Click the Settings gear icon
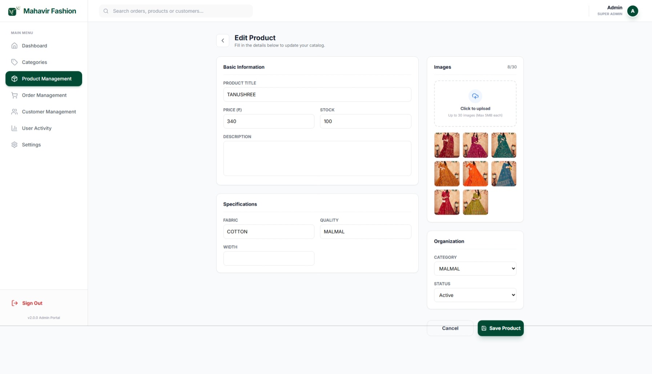This screenshot has width=652, height=374. [x=15, y=145]
